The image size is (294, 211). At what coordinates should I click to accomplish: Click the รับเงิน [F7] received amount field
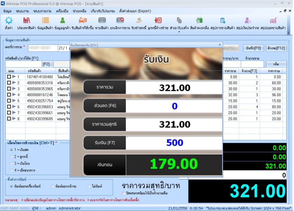pyautogui.click(x=174, y=143)
